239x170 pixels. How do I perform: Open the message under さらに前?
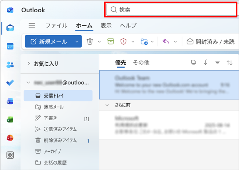169,125
